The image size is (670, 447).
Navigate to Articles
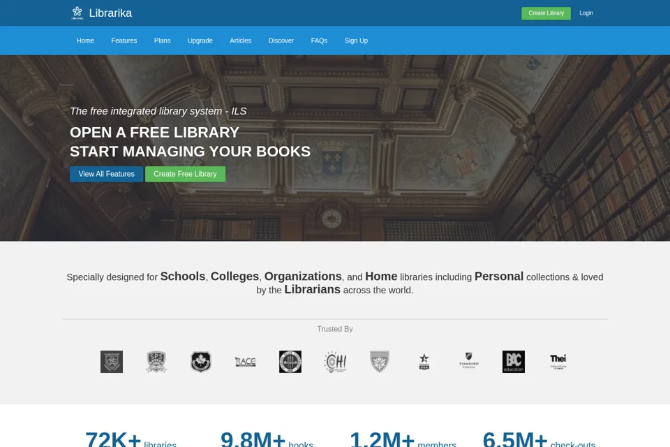[240, 41]
